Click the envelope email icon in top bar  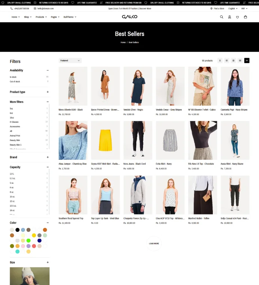click(x=35, y=9)
